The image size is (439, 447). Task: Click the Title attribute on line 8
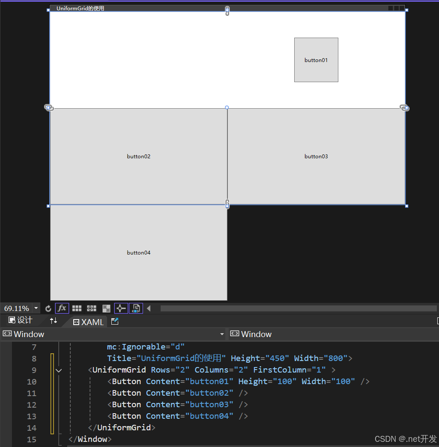pos(167,358)
